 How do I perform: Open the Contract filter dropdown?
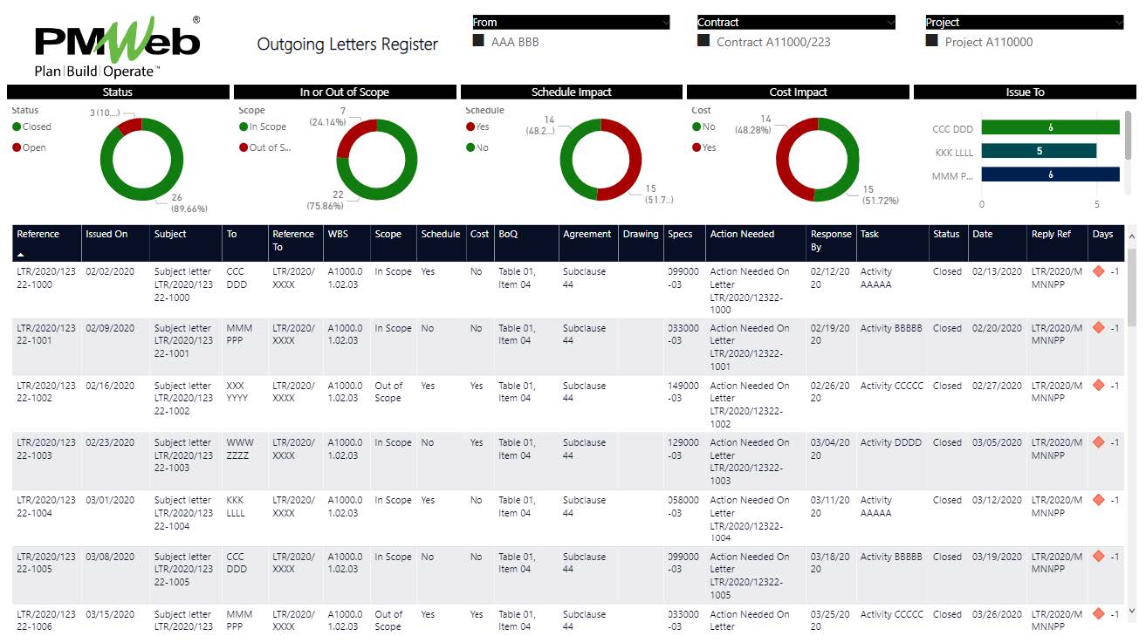[x=890, y=23]
